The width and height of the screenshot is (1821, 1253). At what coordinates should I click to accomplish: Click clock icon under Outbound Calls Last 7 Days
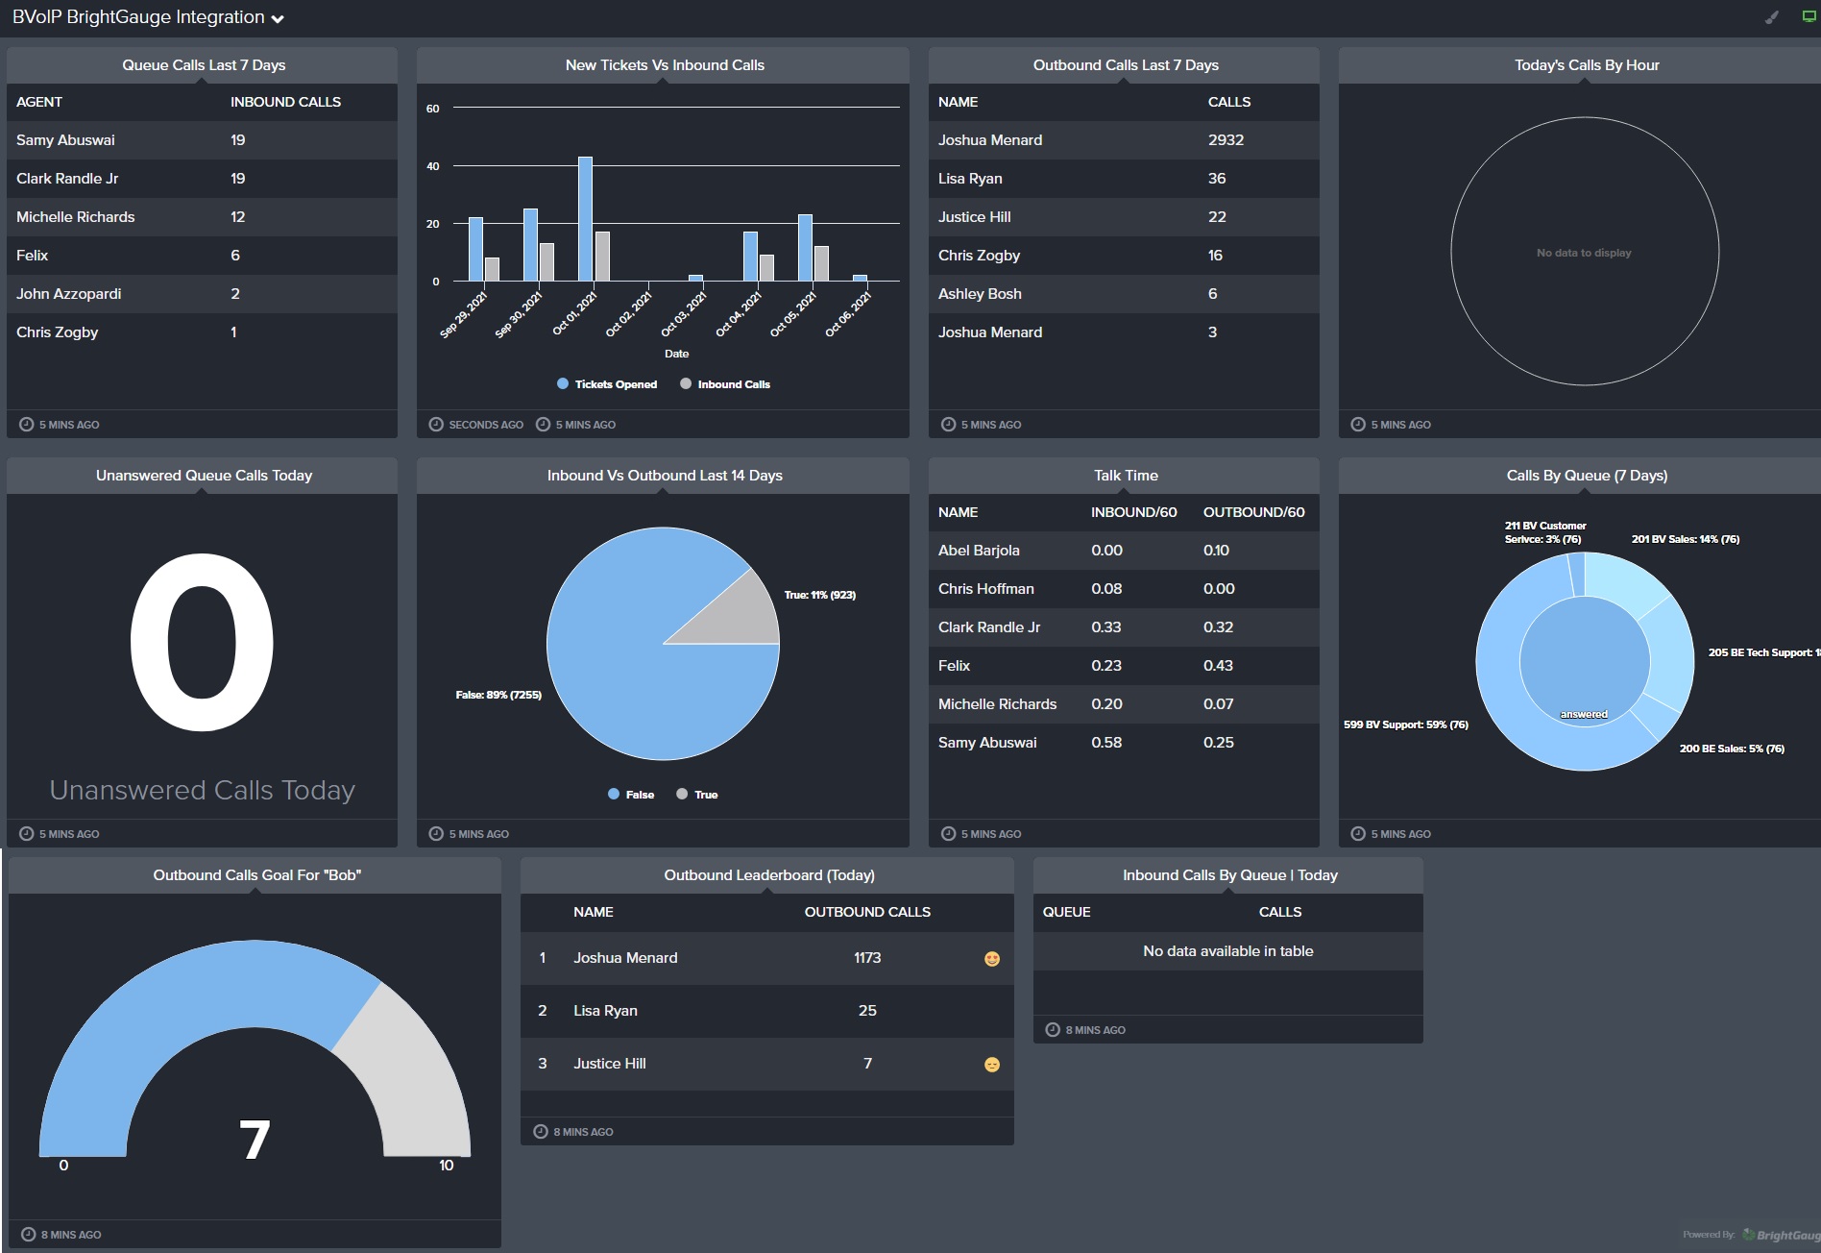pyautogui.click(x=948, y=424)
